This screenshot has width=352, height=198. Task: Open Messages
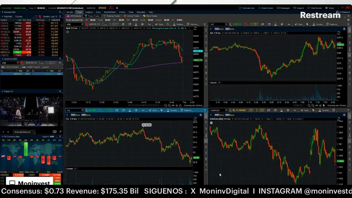[283, 8]
